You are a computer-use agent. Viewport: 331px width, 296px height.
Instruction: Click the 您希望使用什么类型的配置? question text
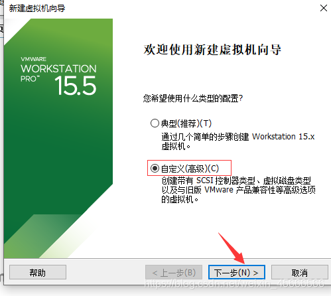pos(193,98)
